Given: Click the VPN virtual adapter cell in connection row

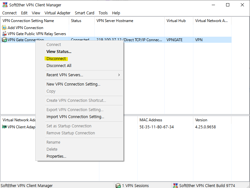Looking at the screenshot, I should (199, 40).
